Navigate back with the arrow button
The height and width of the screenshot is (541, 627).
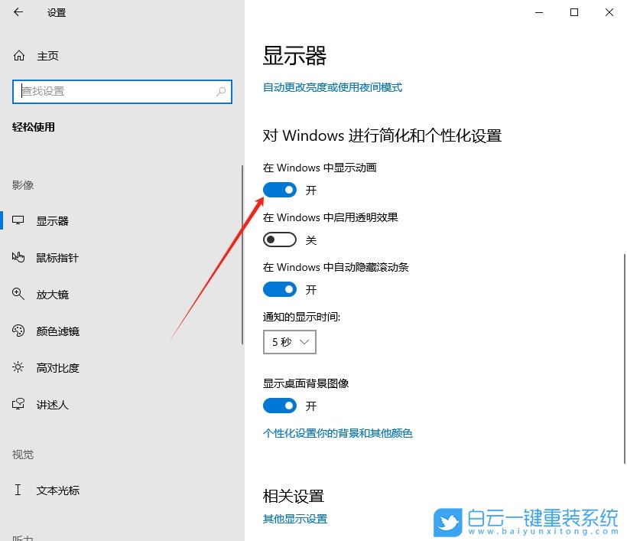tap(17, 12)
